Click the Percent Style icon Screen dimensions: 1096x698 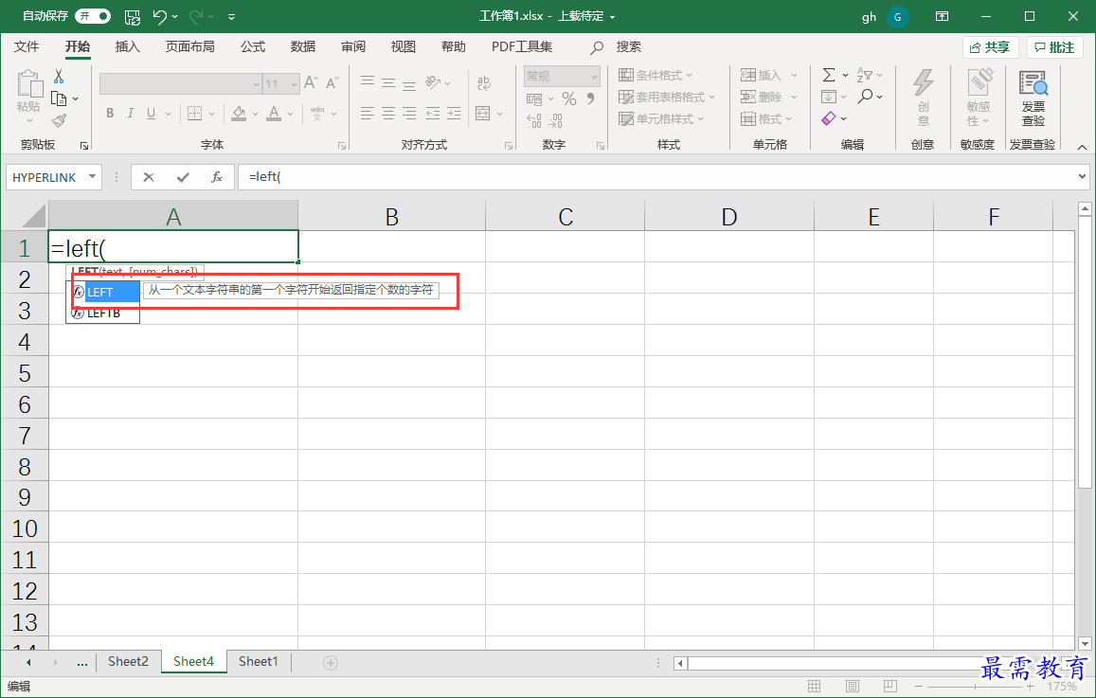(x=569, y=99)
